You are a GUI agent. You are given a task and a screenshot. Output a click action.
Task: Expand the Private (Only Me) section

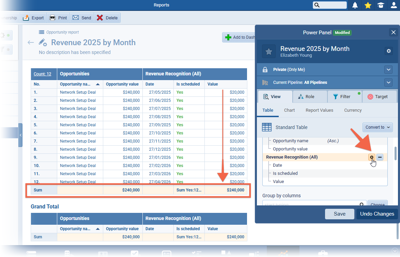[x=388, y=70]
